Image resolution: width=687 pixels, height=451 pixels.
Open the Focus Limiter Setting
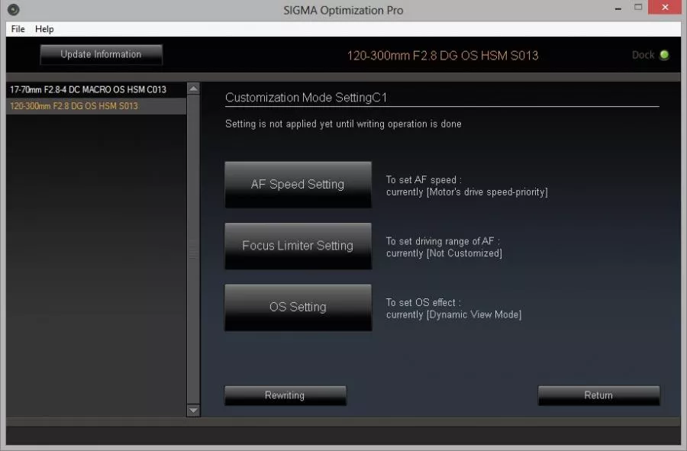(x=298, y=246)
